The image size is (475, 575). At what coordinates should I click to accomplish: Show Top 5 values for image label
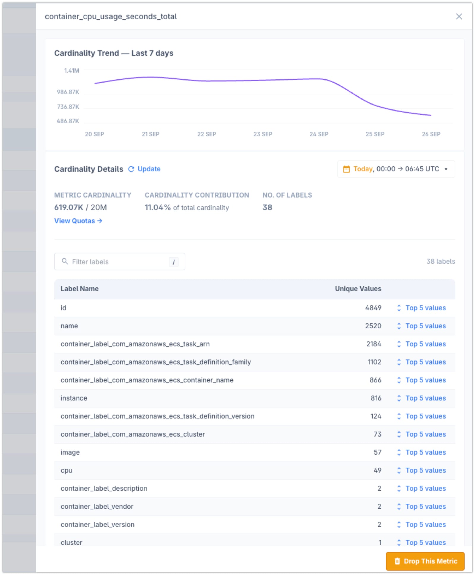pyautogui.click(x=425, y=452)
